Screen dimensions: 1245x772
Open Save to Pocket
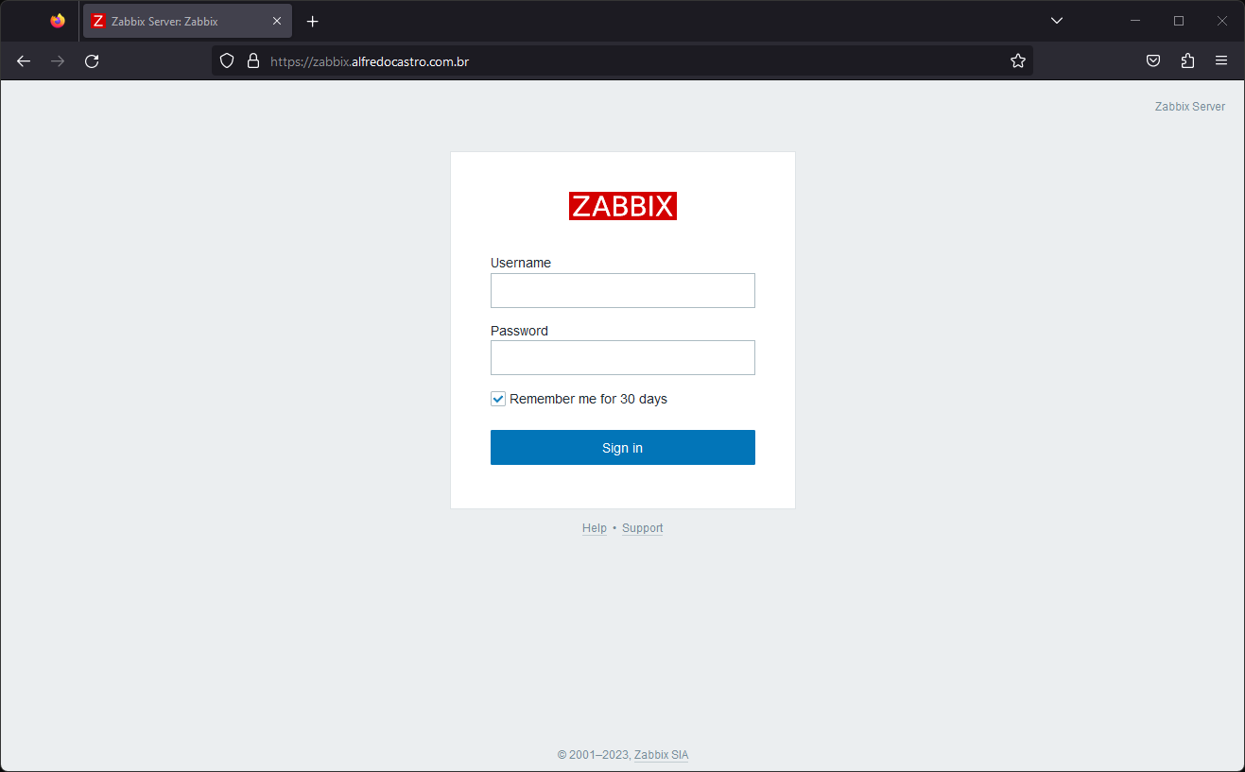[x=1153, y=60]
